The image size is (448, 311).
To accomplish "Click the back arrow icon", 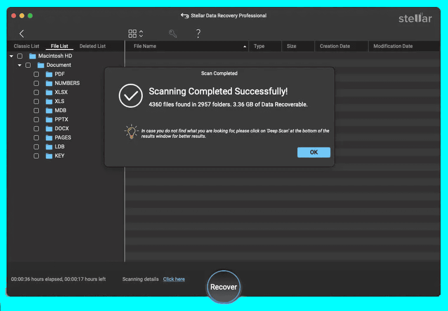I will click(x=22, y=34).
